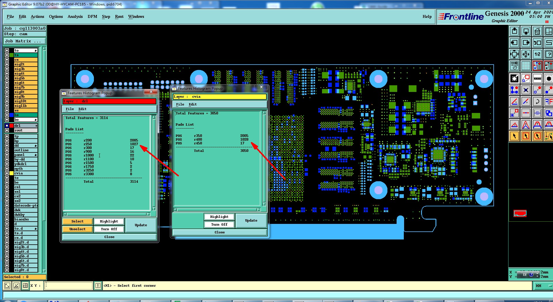Toggle the checkbox for layer bs
Screen dimensions: 553x302
(x=7, y=115)
